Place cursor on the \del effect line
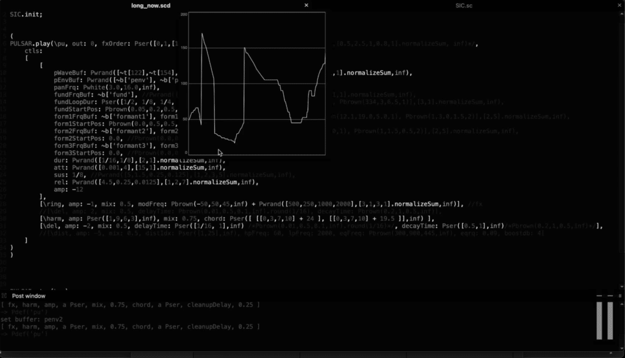Image resolution: width=625 pixels, height=358 pixels. tap(183, 225)
